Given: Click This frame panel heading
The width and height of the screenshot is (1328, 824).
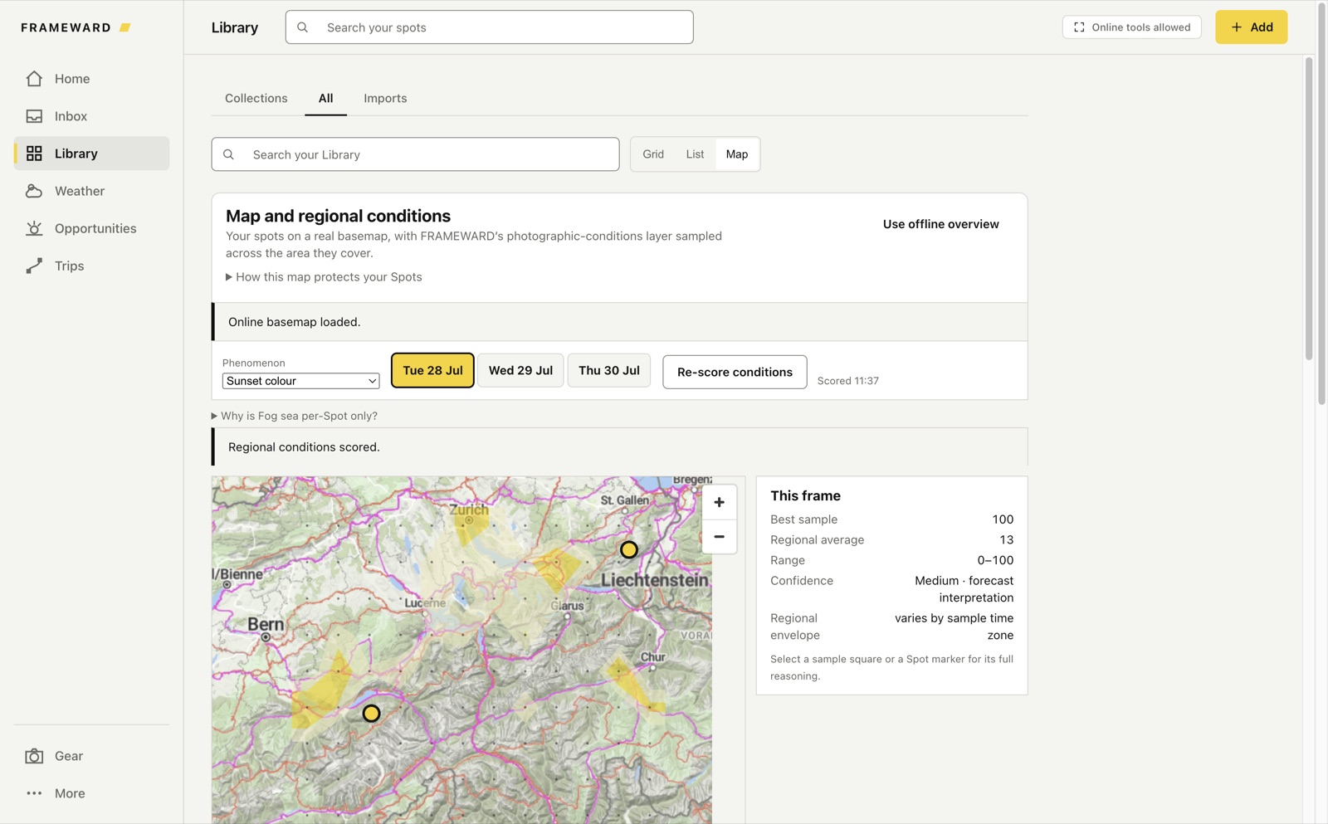Looking at the screenshot, I should click(805, 495).
